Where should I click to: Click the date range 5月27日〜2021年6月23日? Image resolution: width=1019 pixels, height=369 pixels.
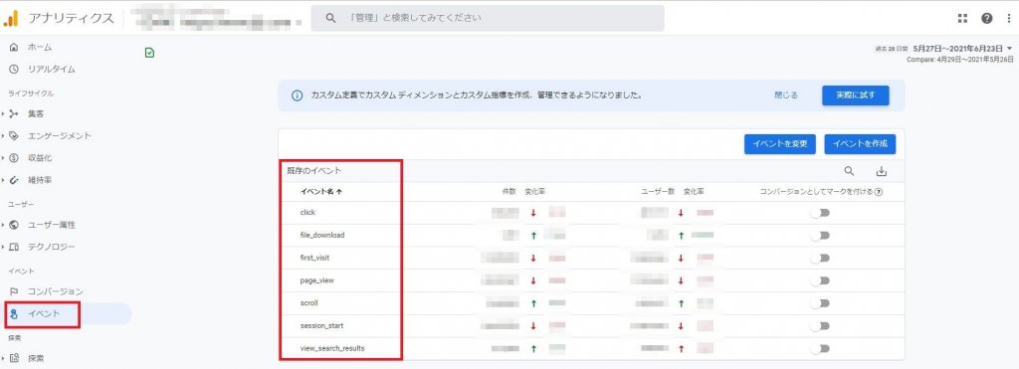coord(957,48)
